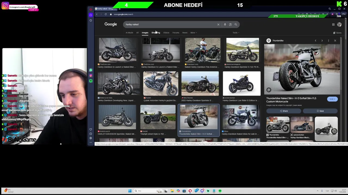This screenshot has width=348, height=195.
Task: Go back to the previous page
Action: [x=97, y=14]
